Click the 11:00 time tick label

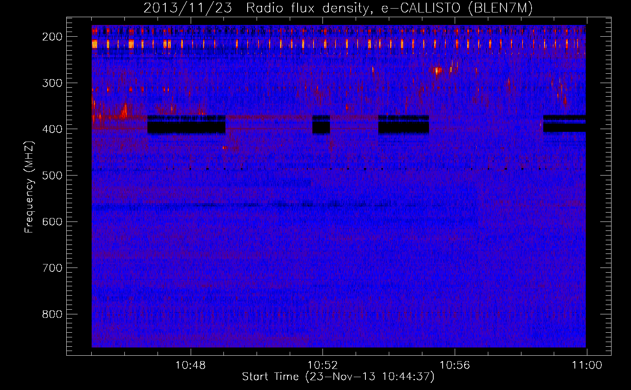(587, 365)
